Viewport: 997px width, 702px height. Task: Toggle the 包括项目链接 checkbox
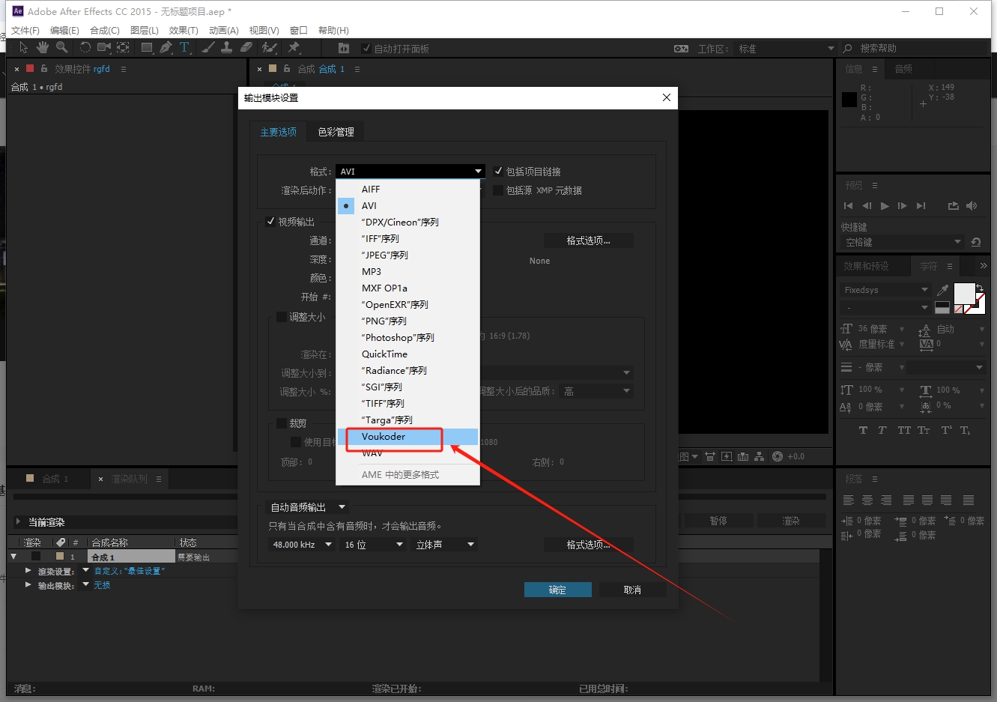click(x=498, y=171)
